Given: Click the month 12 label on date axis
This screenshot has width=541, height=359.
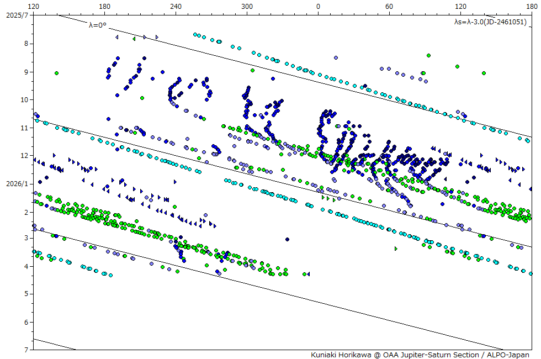Looking at the screenshot, I should tap(25, 156).
